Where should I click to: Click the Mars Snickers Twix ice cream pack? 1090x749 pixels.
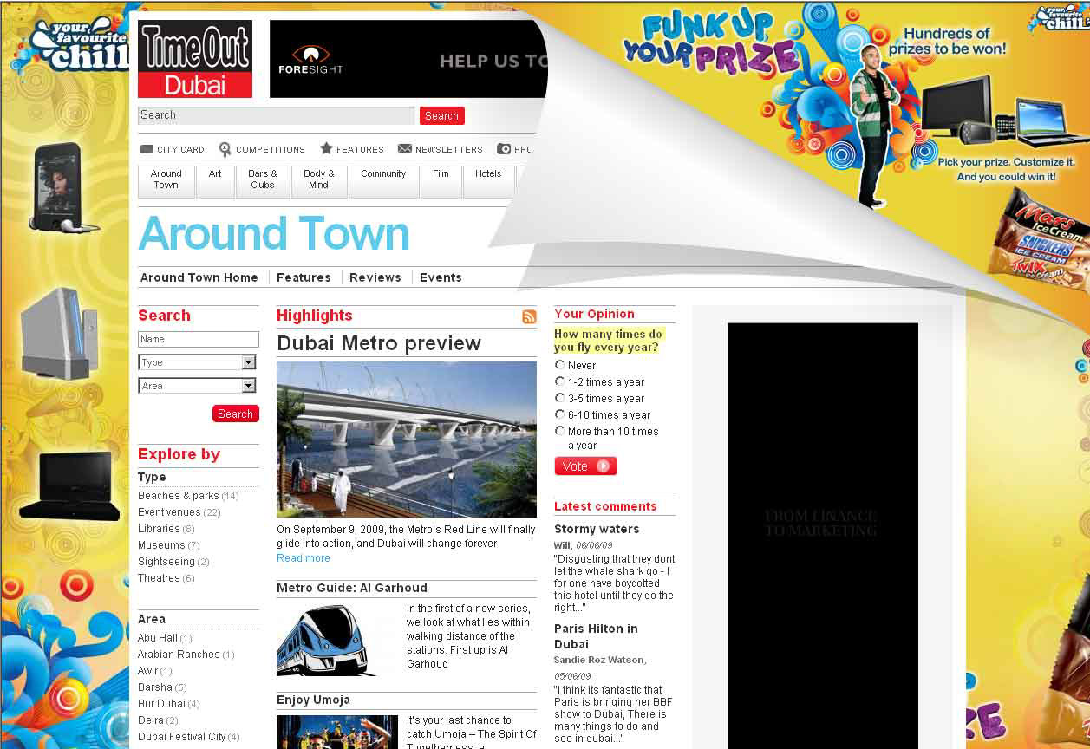tap(1041, 241)
